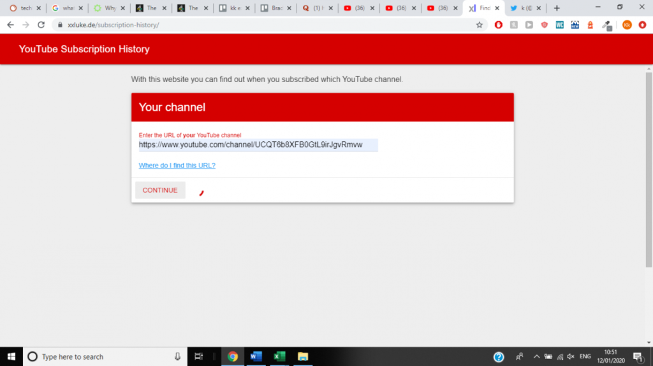Click the battery icon in system tray
The height and width of the screenshot is (366, 653).
pyautogui.click(x=548, y=356)
